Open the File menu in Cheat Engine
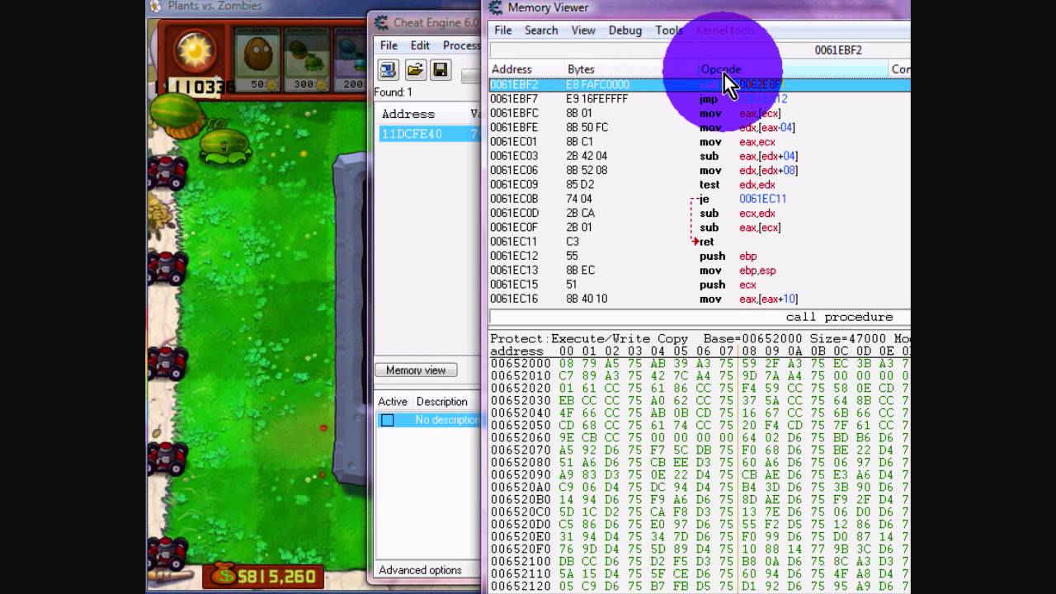Image resolution: width=1056 pixels, height=594 pixels. coord(389,45)
